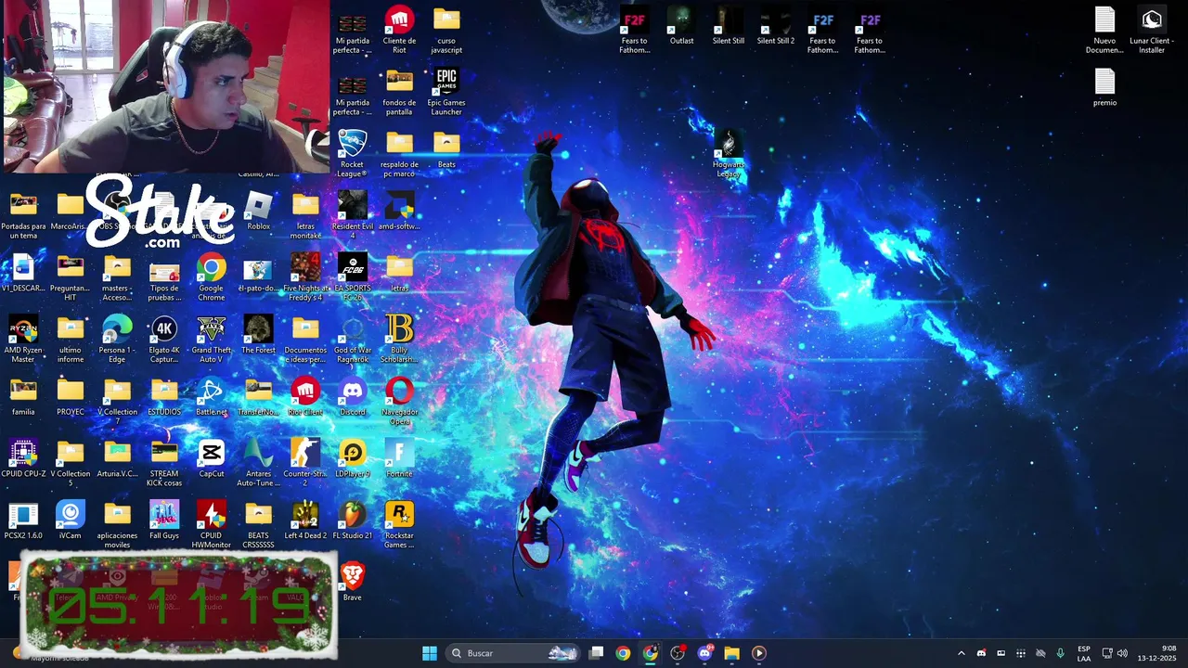Open the Cliente de Riot desktop shortcut

(x=399, y=31)
